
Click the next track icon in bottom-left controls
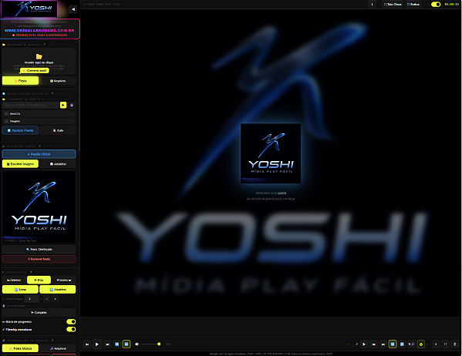click(x=107, y=344)
